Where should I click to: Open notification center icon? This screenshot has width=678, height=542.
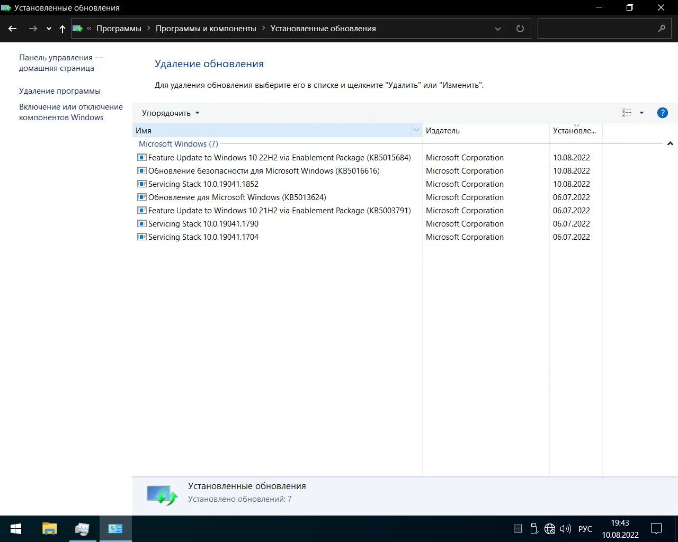coord(656,529)
